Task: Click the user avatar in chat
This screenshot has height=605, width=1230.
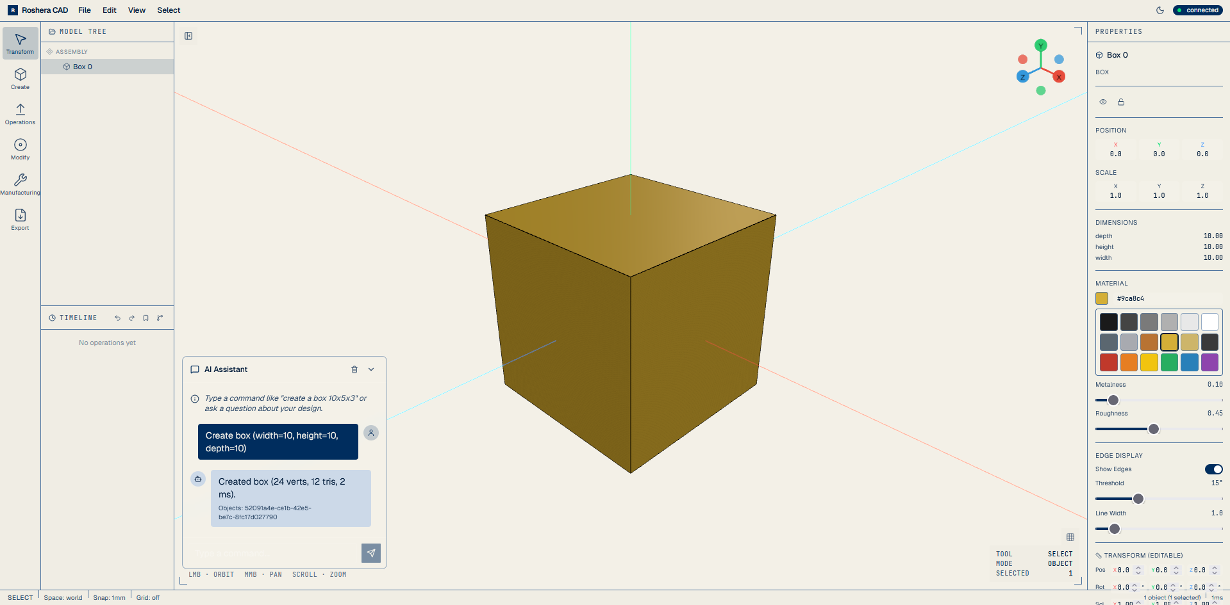Action: [x=371, y=433]
